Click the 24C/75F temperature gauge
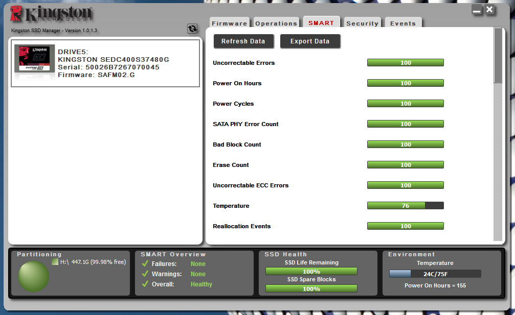This screenshot has width=515, height=315. pyautogui.click(x=435, y=274)
